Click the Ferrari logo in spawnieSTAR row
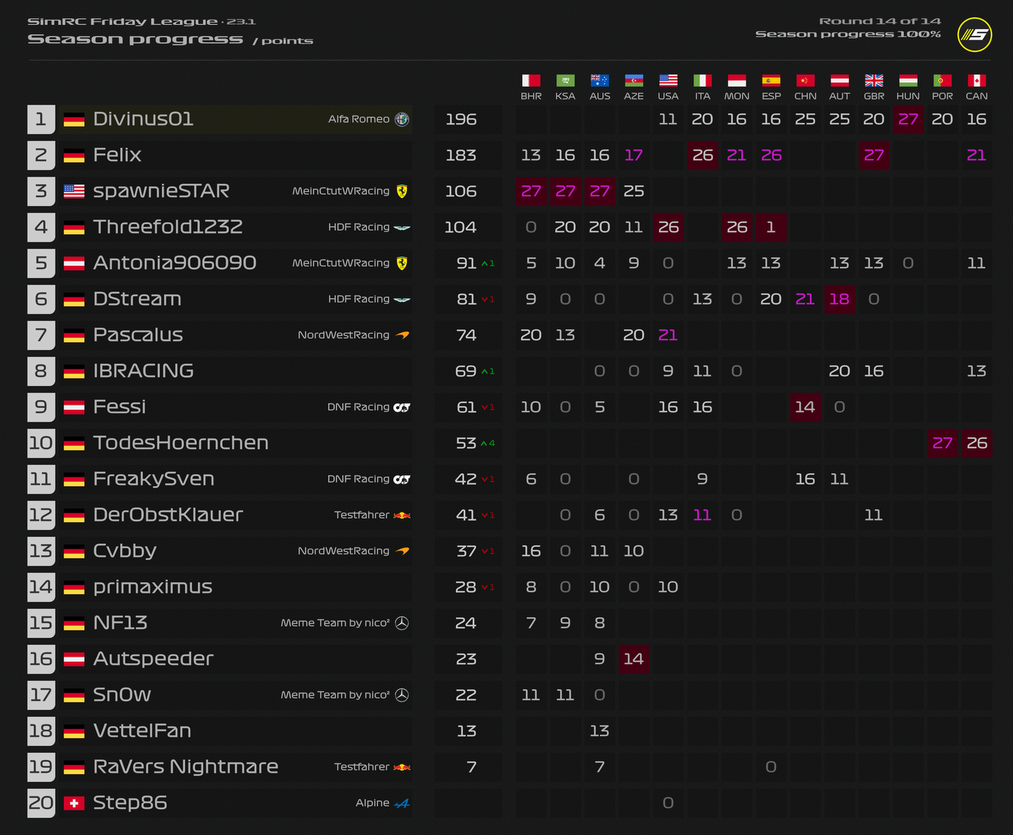This screenshot has width=1013, height=835. 402,191
